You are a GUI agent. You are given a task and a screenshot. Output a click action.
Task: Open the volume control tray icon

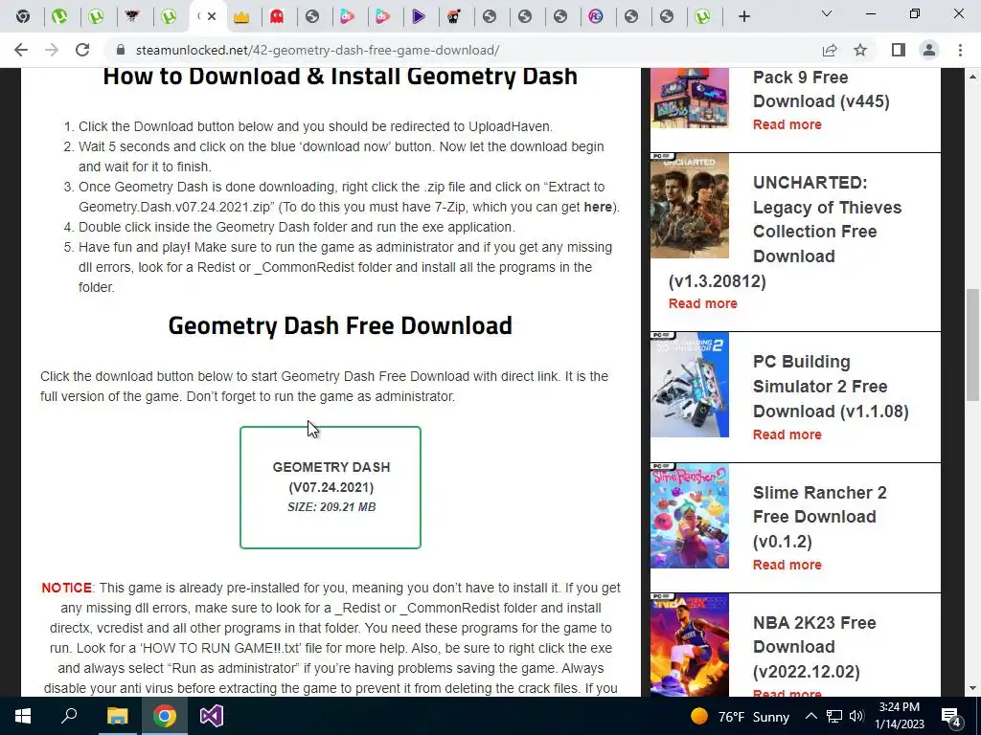tap(856, 716)
